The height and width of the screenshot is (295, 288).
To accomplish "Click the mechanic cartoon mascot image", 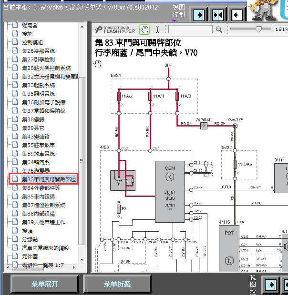I will (263, 10).
